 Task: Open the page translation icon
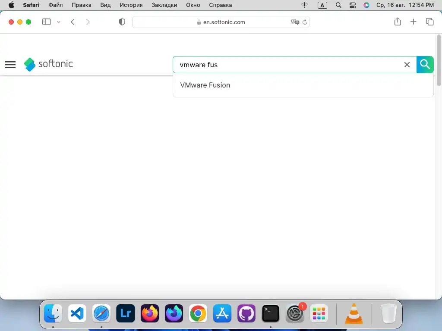click(295, 22)
